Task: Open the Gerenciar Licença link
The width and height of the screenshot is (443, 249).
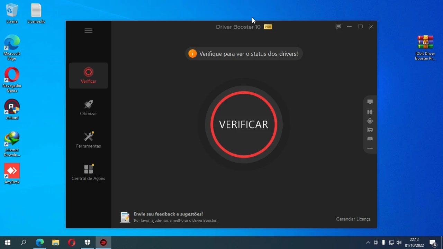Action: click(353, 219)
